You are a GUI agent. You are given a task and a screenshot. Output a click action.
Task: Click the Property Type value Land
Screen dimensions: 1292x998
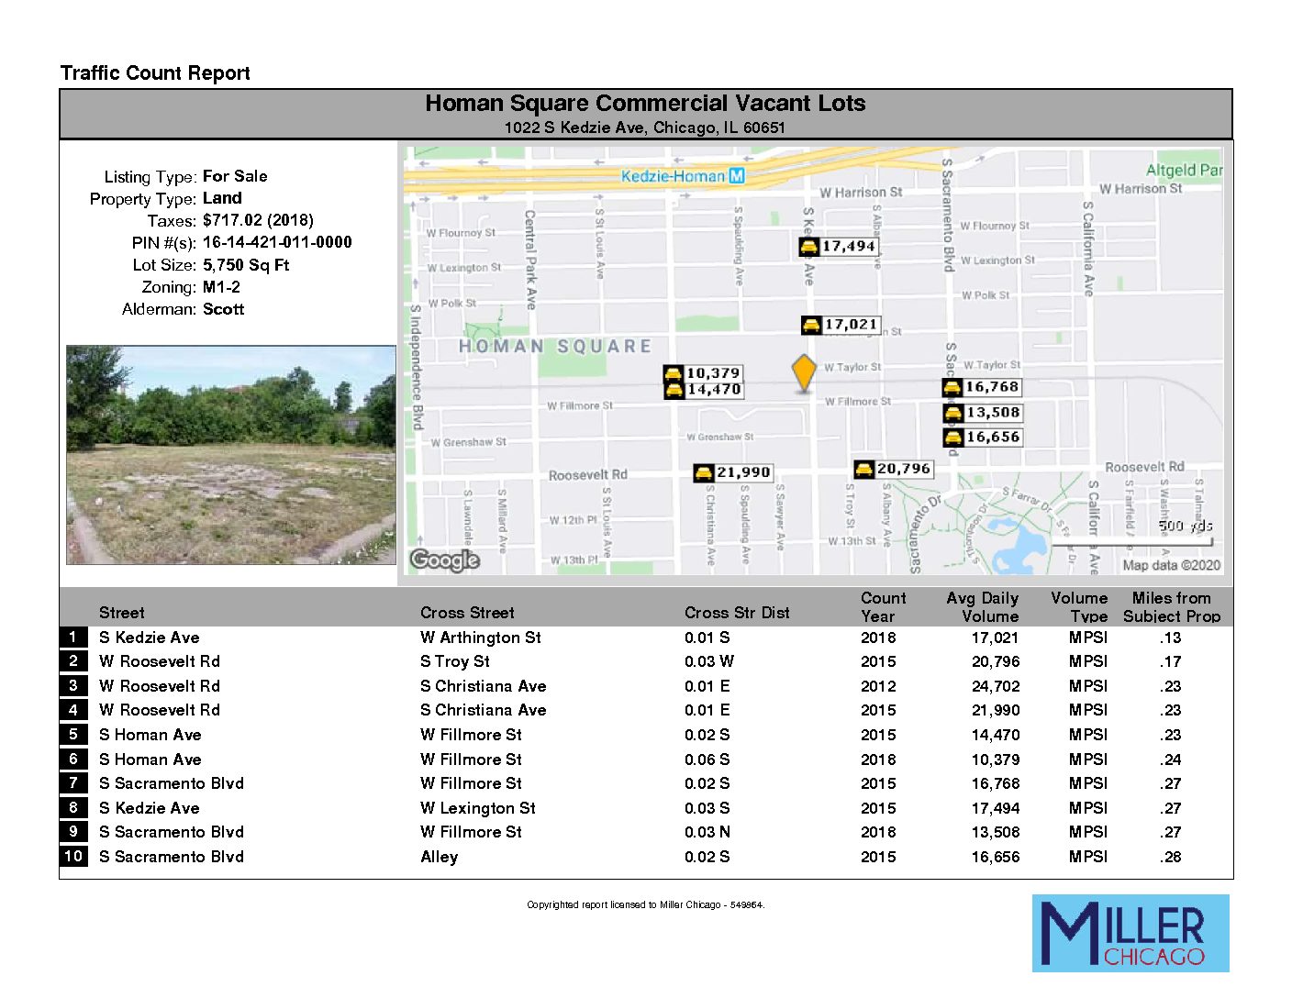click(222, 198)
